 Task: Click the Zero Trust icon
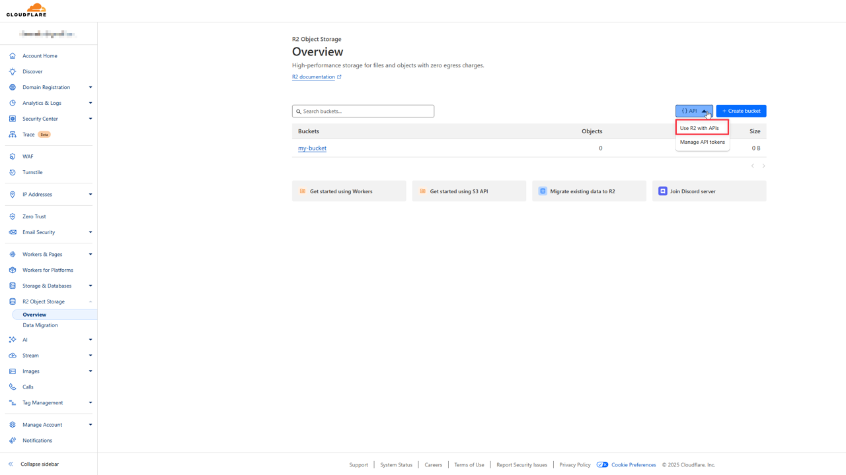tap(13, 216)
